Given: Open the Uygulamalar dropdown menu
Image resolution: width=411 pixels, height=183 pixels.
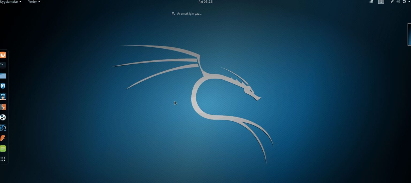Looking at the screenshot, I should pos(10,2).
